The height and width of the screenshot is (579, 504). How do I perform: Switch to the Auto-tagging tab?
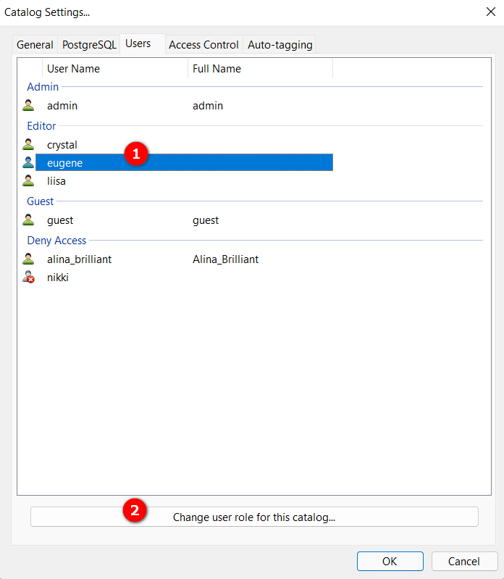tap(280, 45)
